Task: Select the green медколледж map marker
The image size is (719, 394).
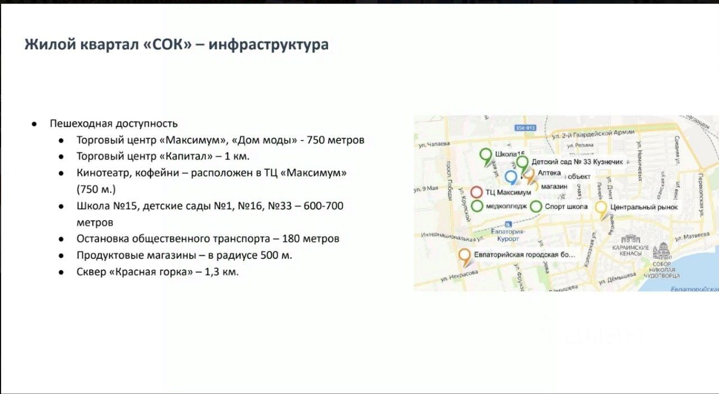Action: tap(477, 206)
